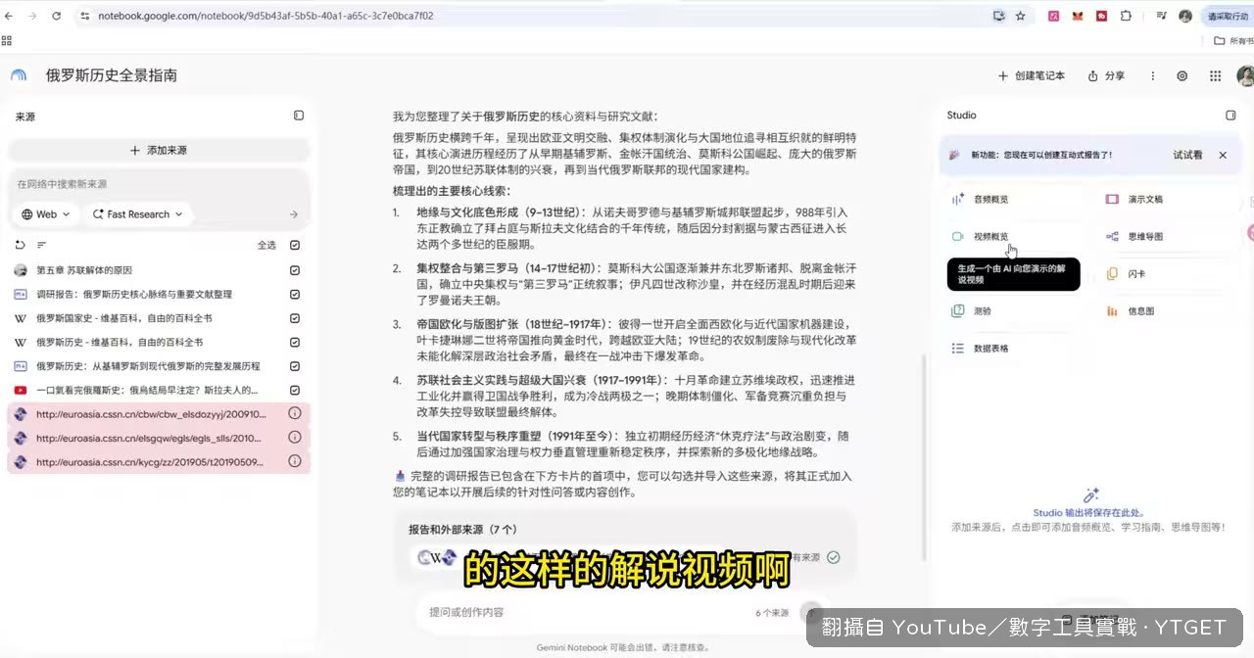Open YouTube source 一口氣看完俄羅斯史
This screenshot has height=658, width=1254.
(x=147, y=390)
